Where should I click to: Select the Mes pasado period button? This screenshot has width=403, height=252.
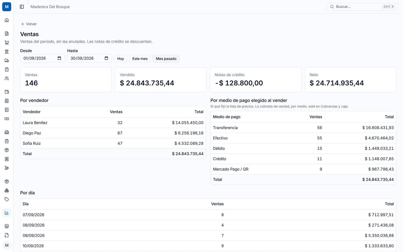[166, 59]
